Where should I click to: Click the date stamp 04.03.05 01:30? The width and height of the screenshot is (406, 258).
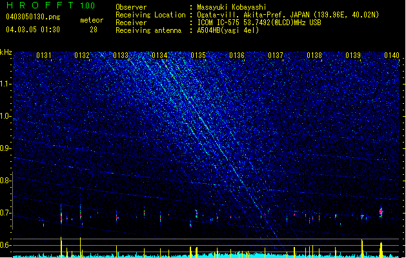pos(33,29)
